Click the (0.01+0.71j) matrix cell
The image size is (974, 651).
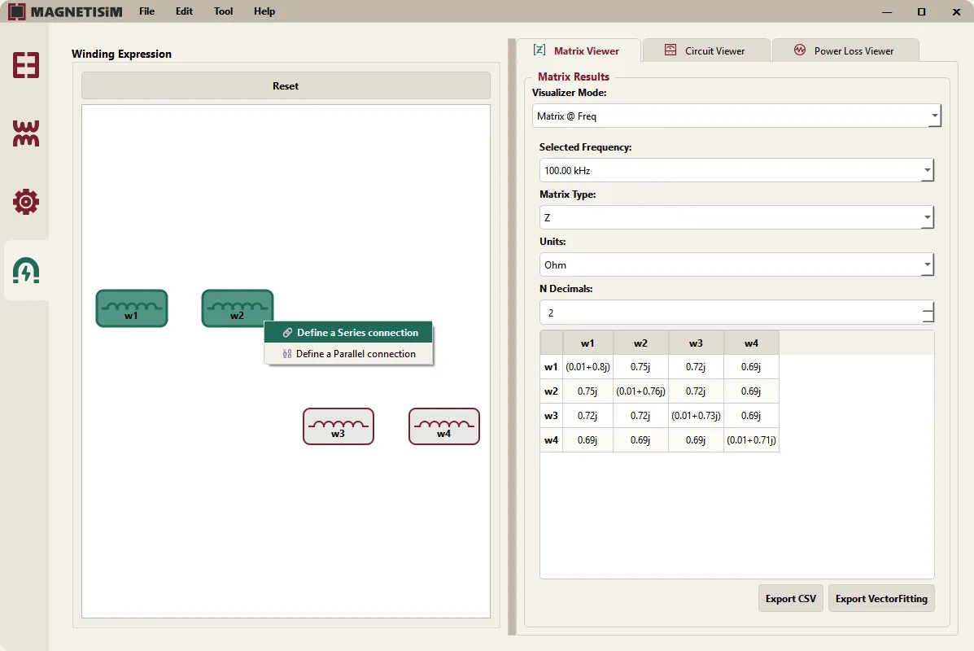(x=751, y=439)
